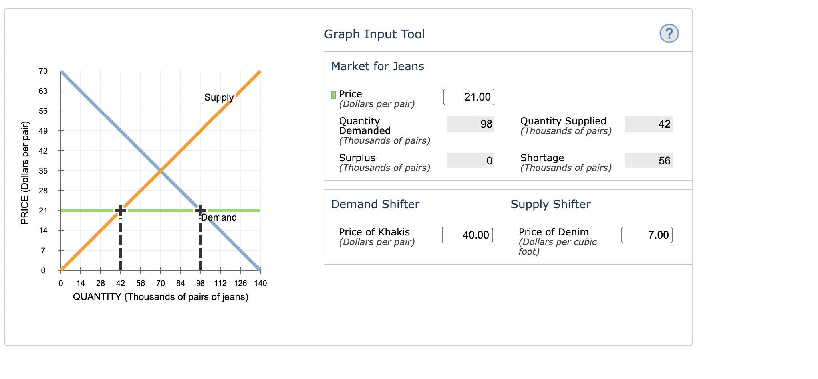Click the Demand label on the chart
This screenshot has width=818, height=379.
click(218, 217)
